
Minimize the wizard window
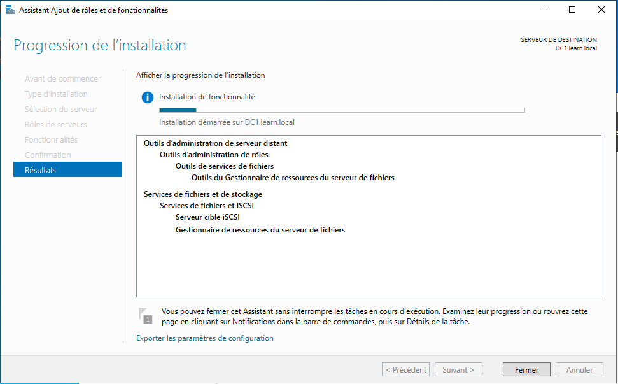(x=542, y=10)
